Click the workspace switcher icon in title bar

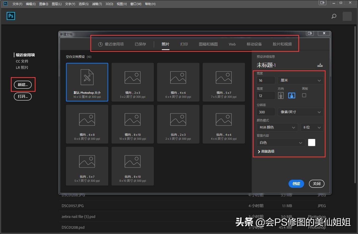click(x=323, y=3)
